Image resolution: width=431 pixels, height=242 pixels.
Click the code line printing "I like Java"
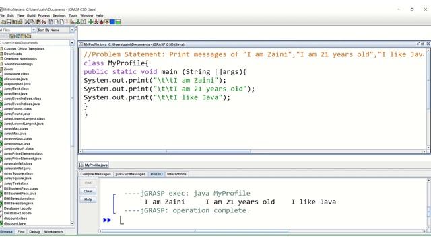click(x=157, y=97)
